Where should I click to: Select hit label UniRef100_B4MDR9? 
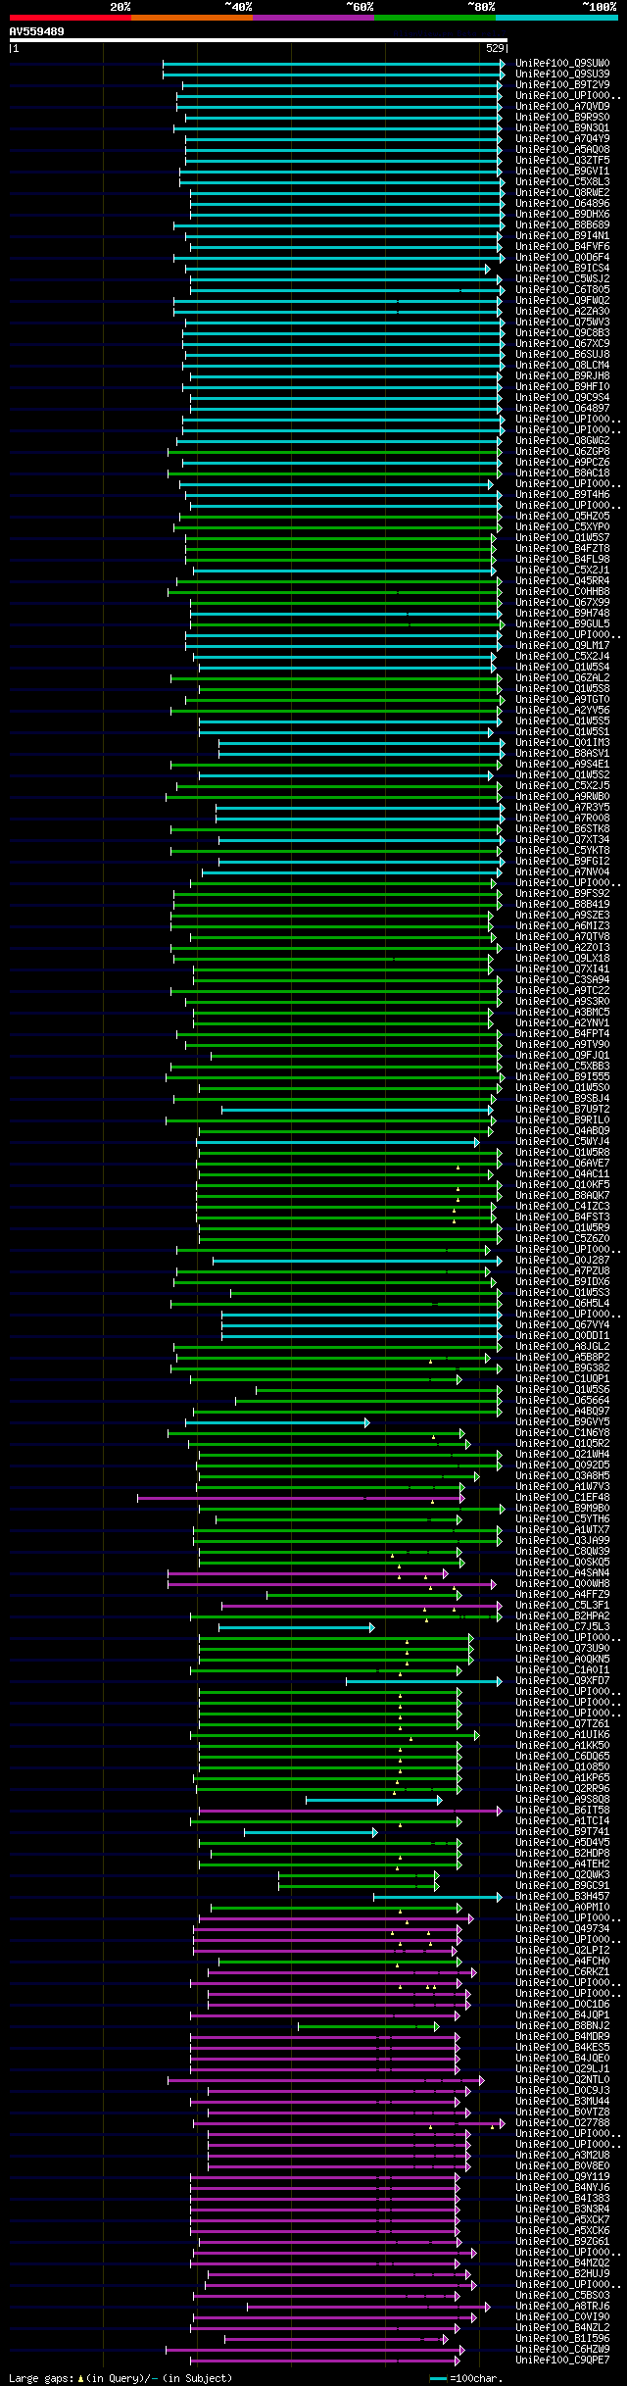coord(562,2037)
